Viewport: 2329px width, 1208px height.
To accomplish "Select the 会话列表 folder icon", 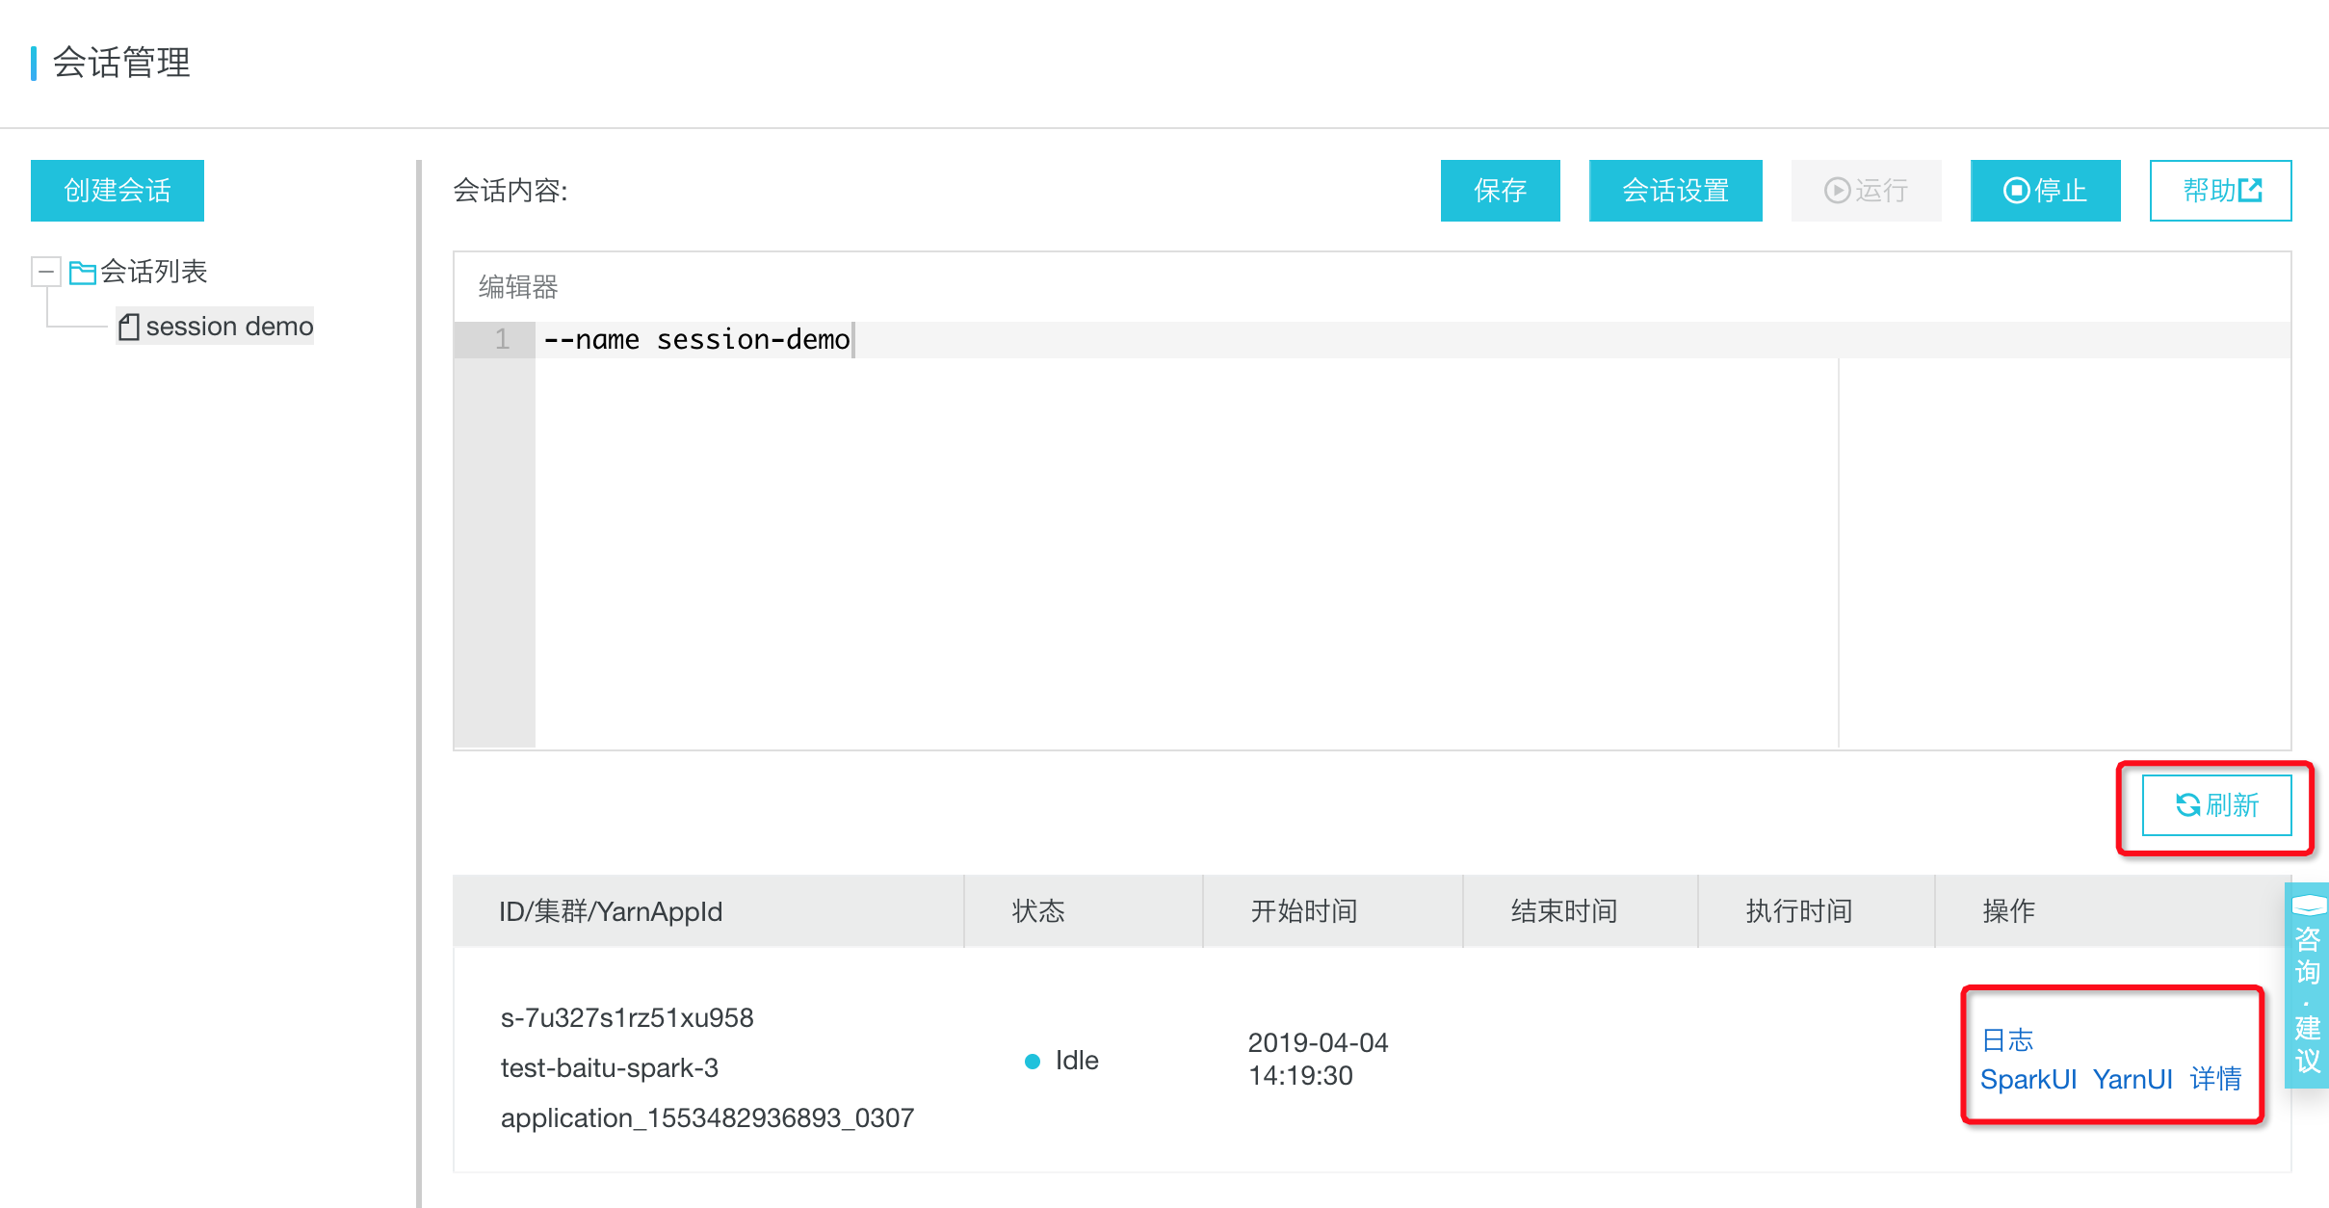I will 83,273.
